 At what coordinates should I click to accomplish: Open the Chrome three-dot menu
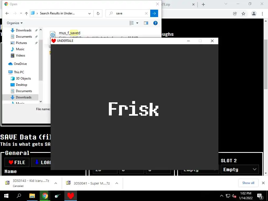pos(262,14)
